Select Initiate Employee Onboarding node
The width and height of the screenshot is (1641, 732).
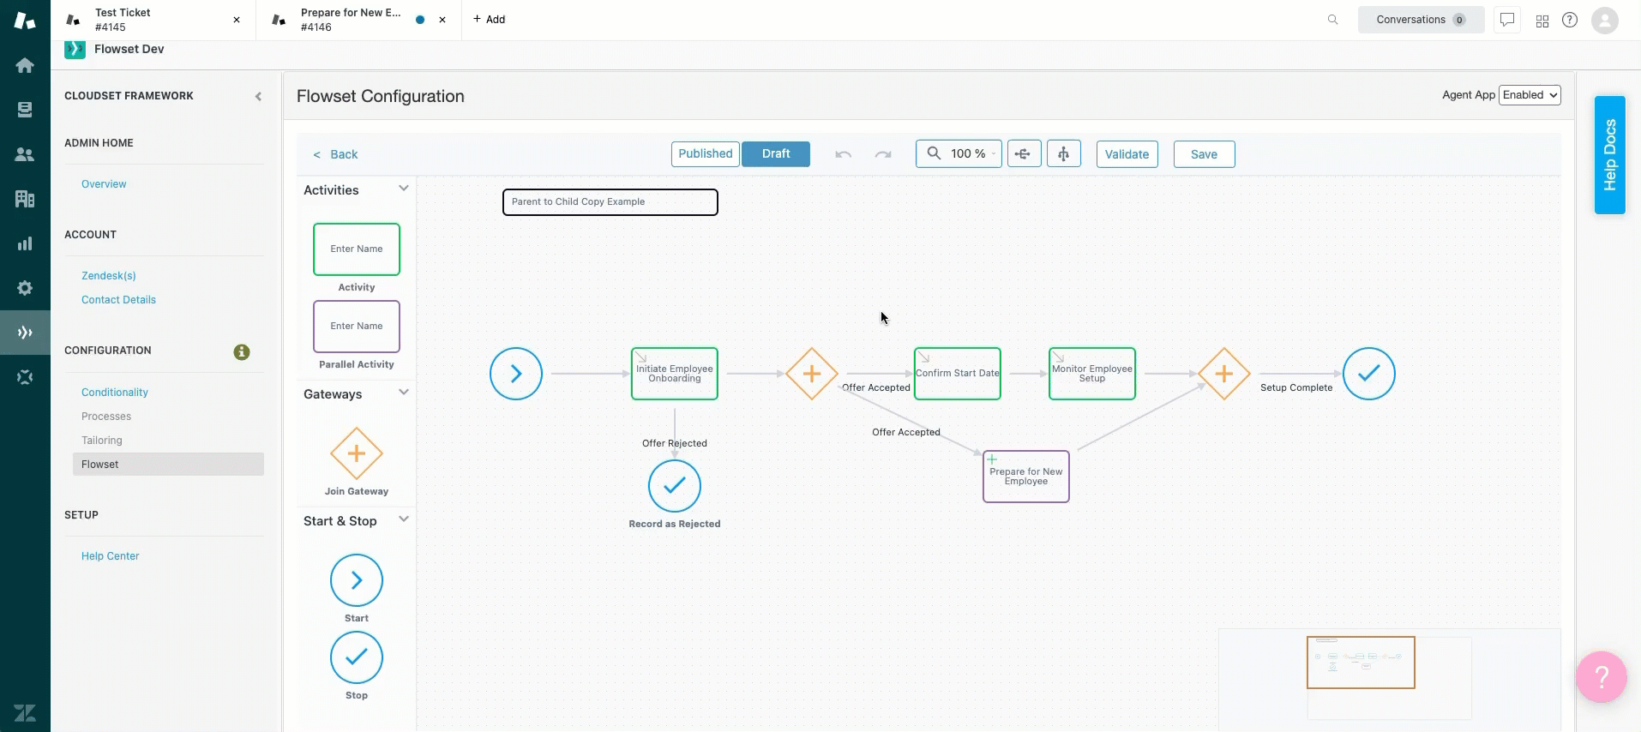(675, 374)
